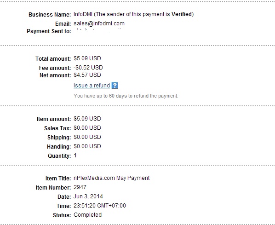275x225 pixels.
Task: Click the Payment Sent to label
Action: pyautogui.click(x=49, y=31)
